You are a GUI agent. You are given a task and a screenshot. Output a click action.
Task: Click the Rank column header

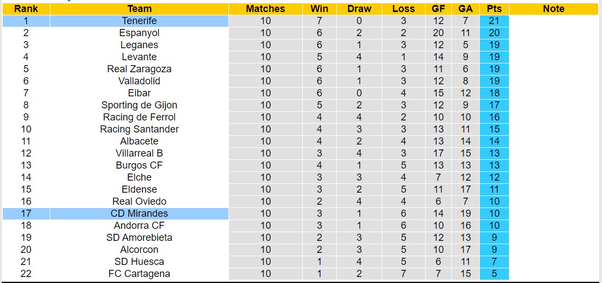tap(26, 9)
